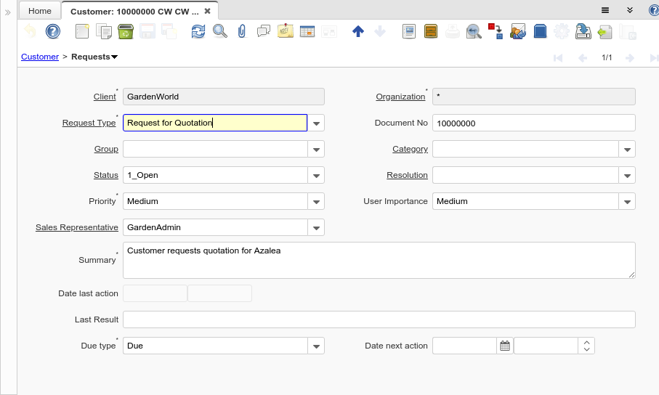Open attachments with the paperclip icon
This screenshot has width=659, height=395.
242,31
